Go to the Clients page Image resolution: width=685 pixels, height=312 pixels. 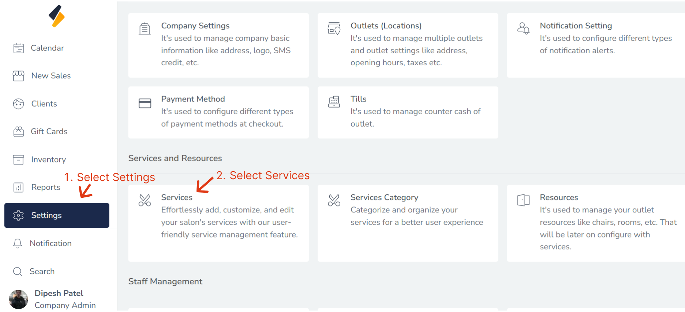[x=44, y=104]
